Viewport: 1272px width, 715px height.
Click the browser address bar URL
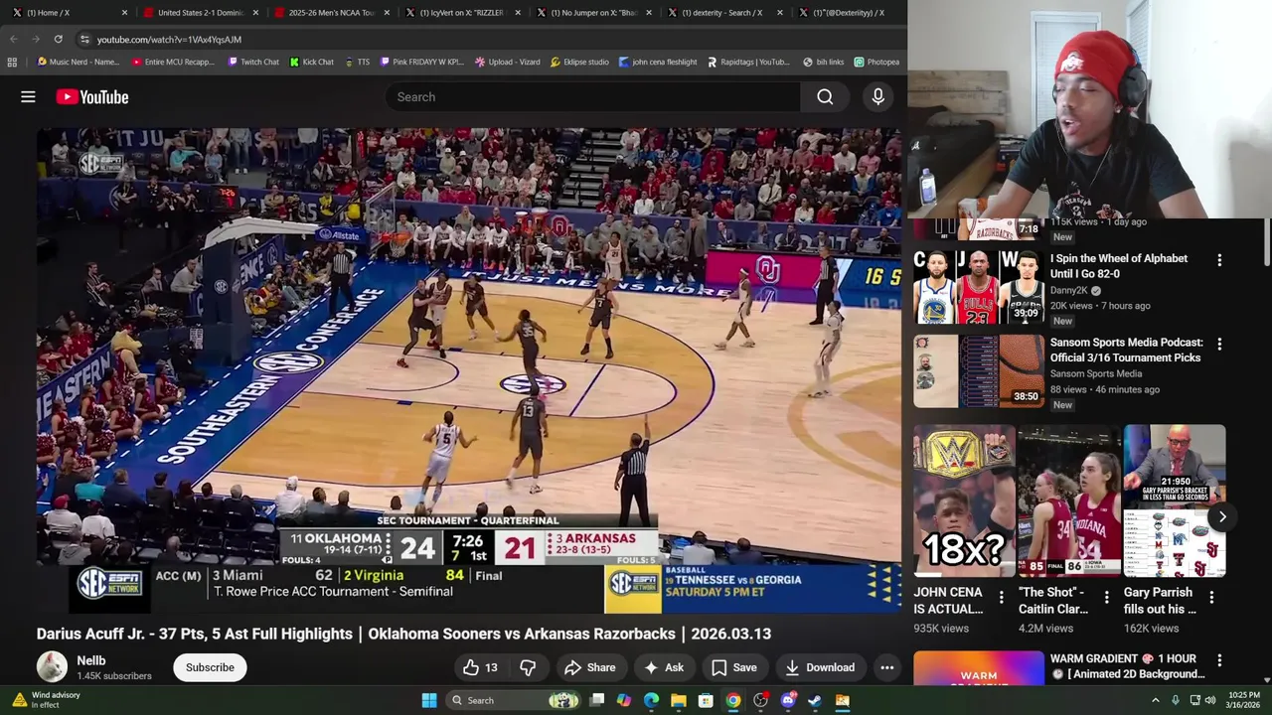(x=169, y=39)
